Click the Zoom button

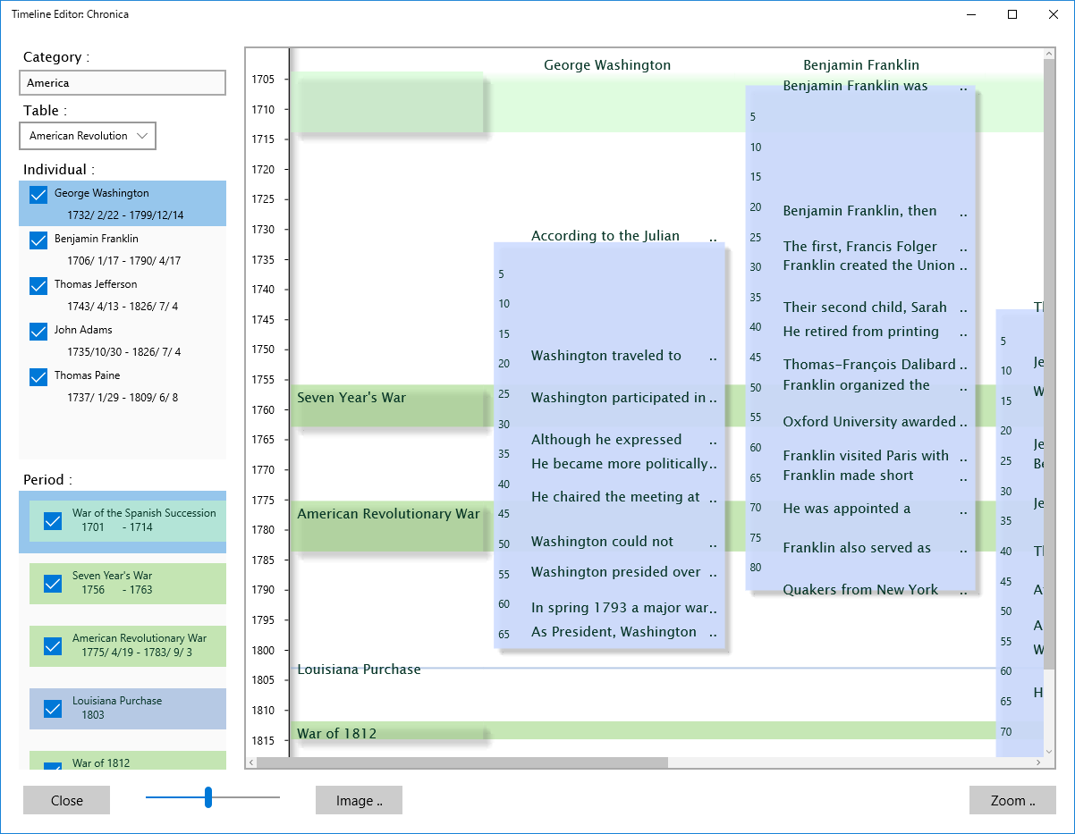coord(1012,801)
